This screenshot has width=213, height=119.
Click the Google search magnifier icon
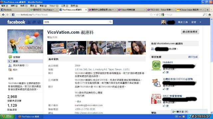204,15
